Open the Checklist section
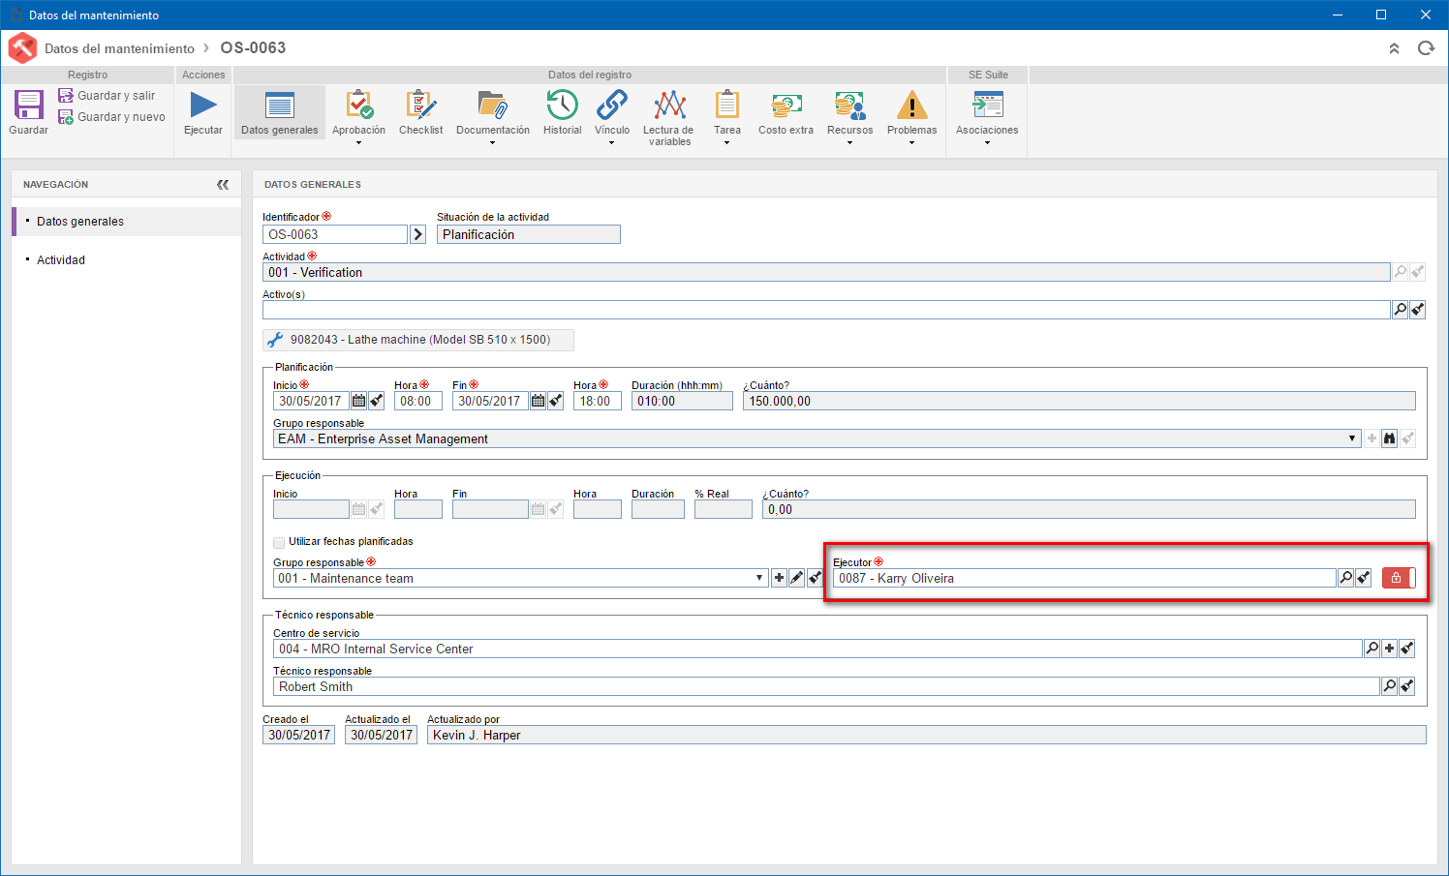Screen dimensions: 1449x876 pos(420,112)
